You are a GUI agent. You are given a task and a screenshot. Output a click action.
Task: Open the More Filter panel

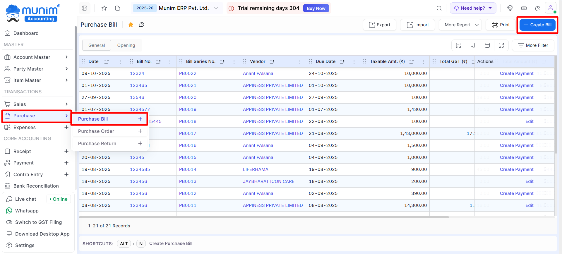[x=533, y=45]
